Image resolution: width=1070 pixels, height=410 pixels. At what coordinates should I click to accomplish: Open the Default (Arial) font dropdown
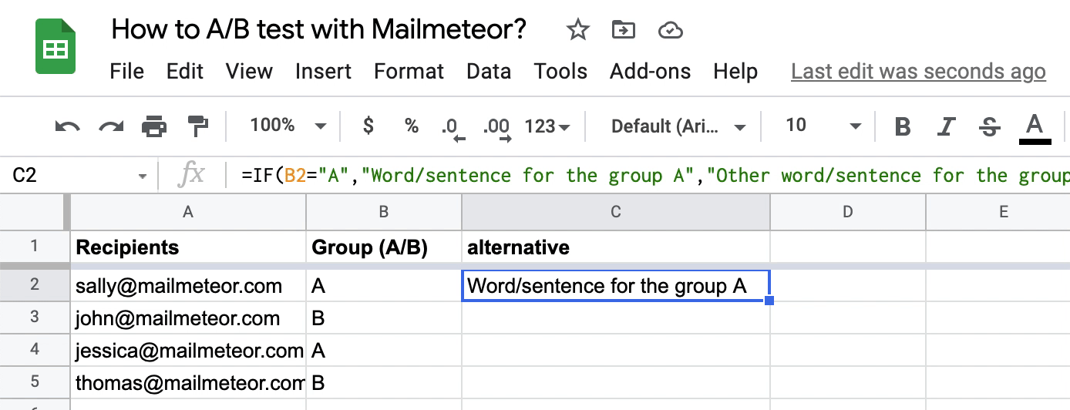pyautogui.click(x=678, y=126)
